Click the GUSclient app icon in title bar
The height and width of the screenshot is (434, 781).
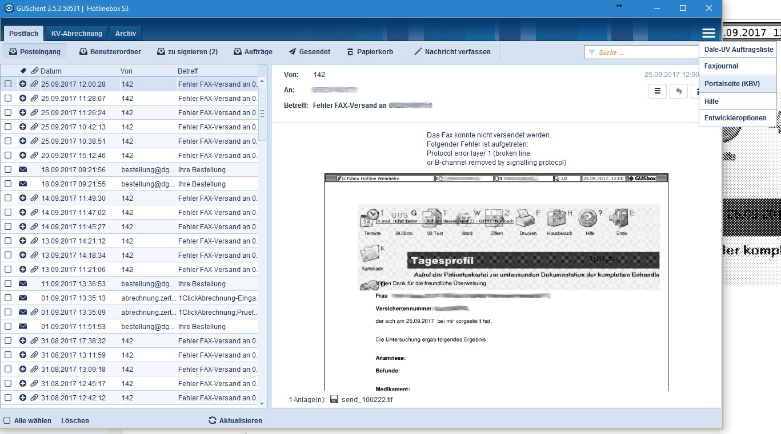coord(9,8)
